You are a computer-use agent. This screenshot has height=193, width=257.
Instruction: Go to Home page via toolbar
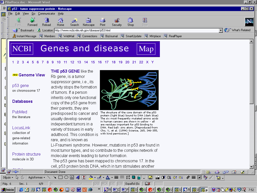pyautogui.click(x=60, y=22)
